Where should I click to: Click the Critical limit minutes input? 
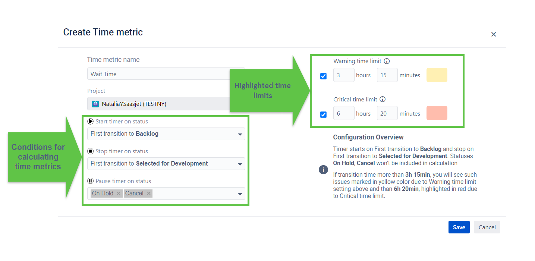[387, 113]
